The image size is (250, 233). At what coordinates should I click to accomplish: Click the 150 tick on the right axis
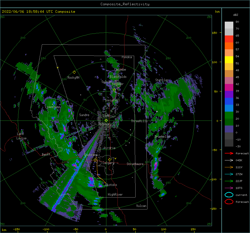pyautogui.click(x=214, y=33)
